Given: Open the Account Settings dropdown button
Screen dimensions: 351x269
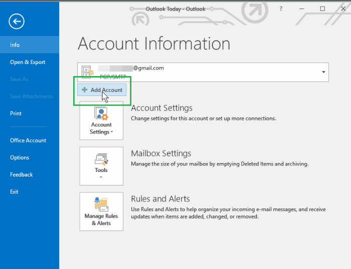Looking at the screenshot, I should [101, 120].
